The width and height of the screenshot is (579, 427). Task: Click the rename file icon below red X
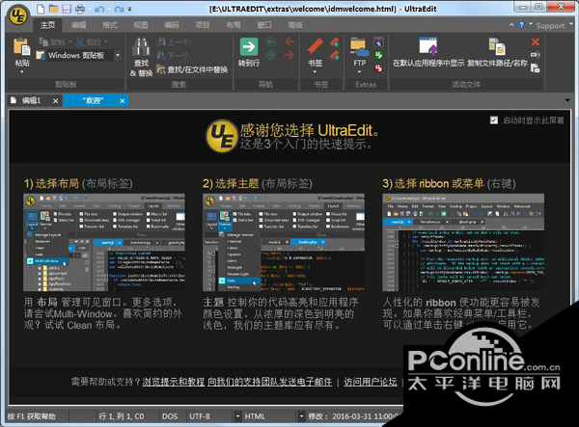(x=535, y=55)
